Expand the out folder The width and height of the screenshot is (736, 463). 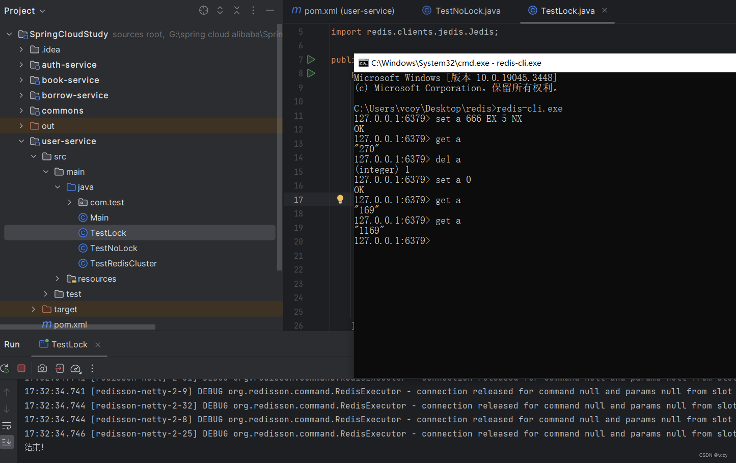click(x=21, y=126)
